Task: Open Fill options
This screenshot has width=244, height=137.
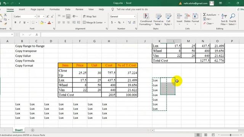Action: coord(207,19)
